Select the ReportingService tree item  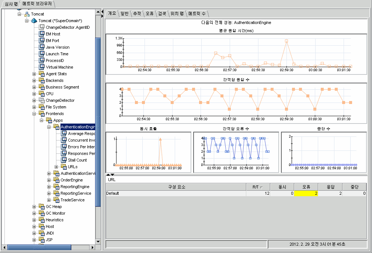pyautogui.click(x=76, y=193)
